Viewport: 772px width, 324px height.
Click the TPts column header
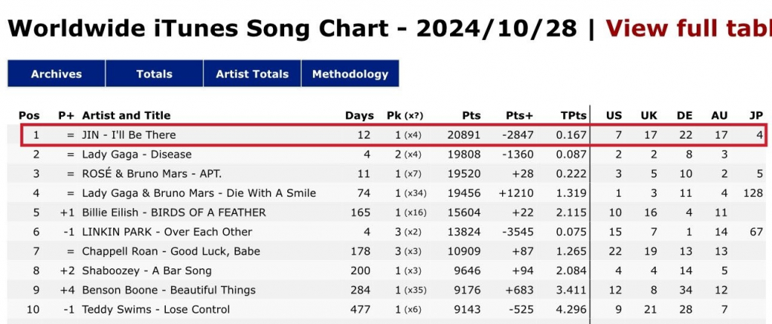click(574, 115)
